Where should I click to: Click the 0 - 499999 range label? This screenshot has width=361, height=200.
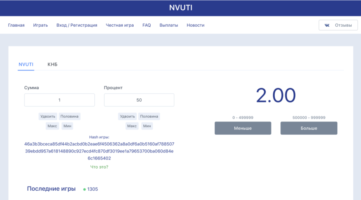pos(243,118)
